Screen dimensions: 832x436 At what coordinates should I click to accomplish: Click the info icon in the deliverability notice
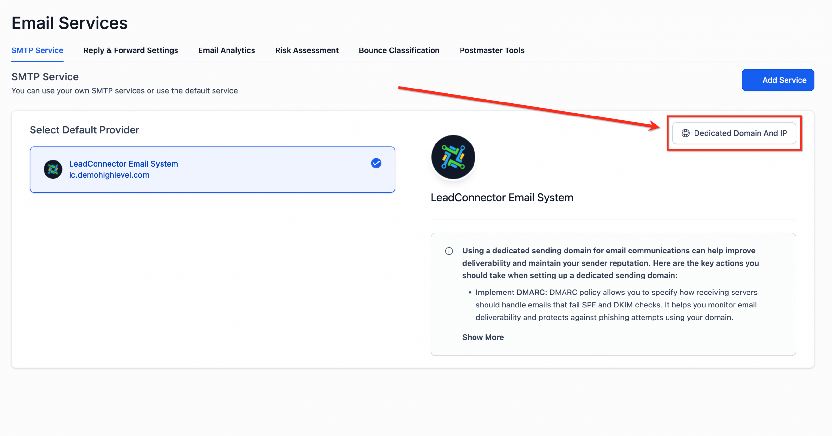pyautogui.click(x=449, y=251)
